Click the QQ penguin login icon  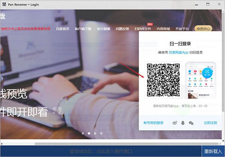(183, 123)
